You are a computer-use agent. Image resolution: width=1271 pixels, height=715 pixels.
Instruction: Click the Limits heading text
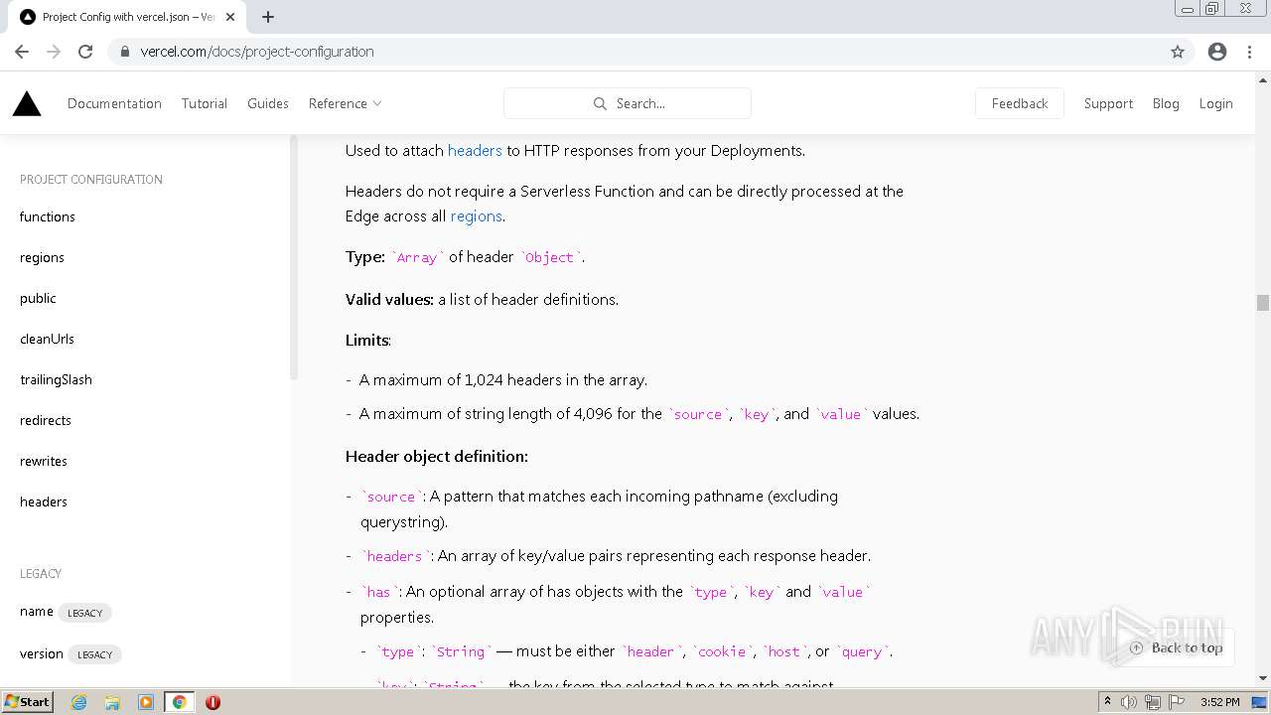368,340
